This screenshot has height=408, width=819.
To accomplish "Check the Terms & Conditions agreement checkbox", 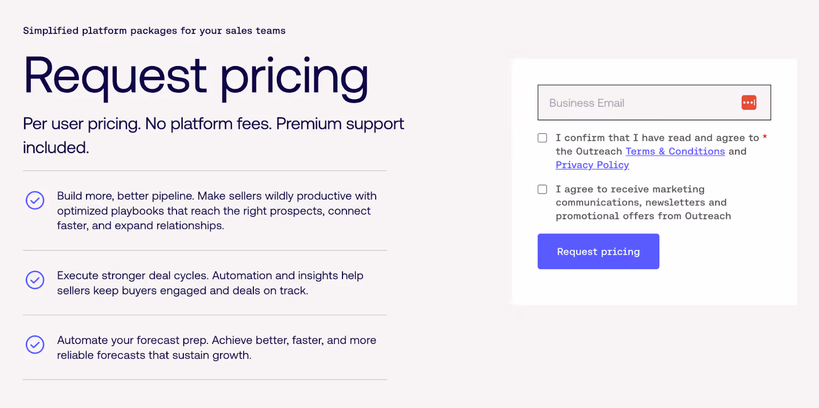I will click(x=542, y=138).
